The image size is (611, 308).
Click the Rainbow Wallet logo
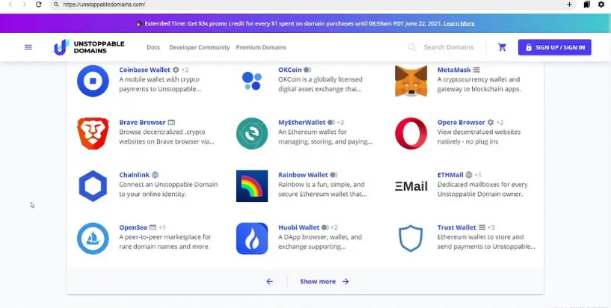click(252, 185)
